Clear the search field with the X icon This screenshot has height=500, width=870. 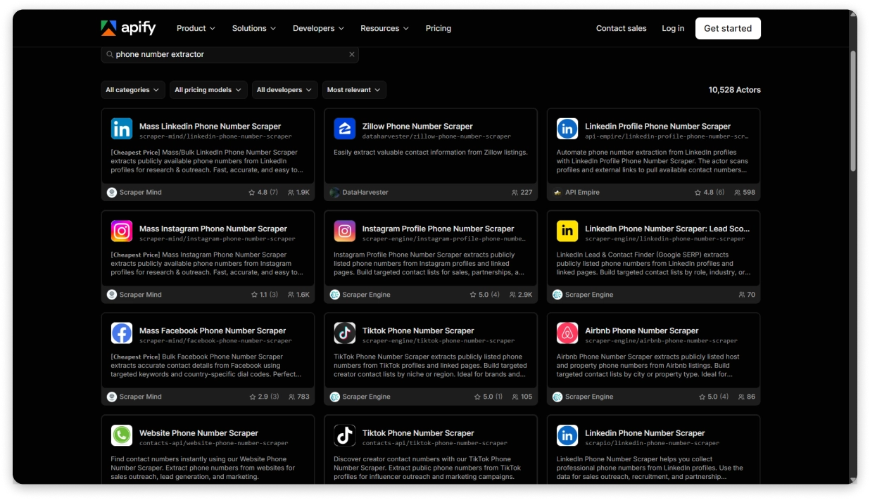(x=352, y=54)
